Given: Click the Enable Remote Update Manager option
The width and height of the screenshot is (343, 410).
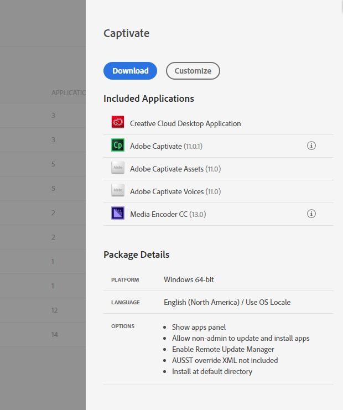Looking at the screenshot, I should pos(223,349).
